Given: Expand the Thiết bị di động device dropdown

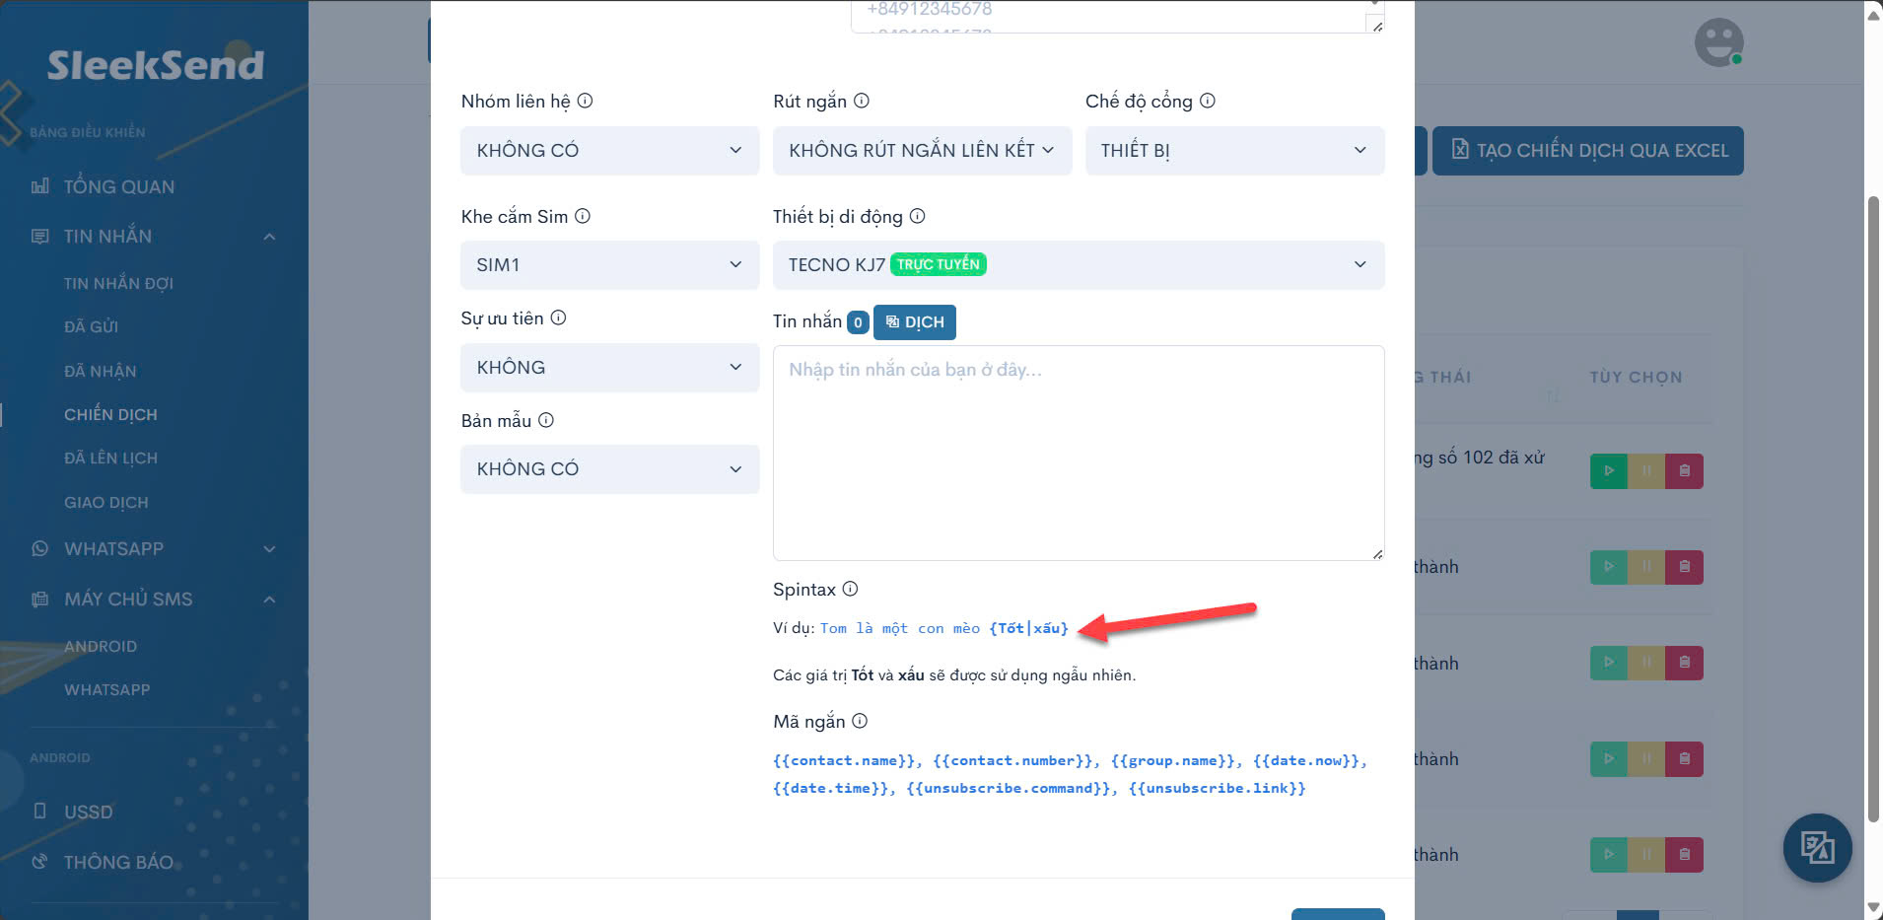Looking at the screenshot, I should tap(1078, 265).
